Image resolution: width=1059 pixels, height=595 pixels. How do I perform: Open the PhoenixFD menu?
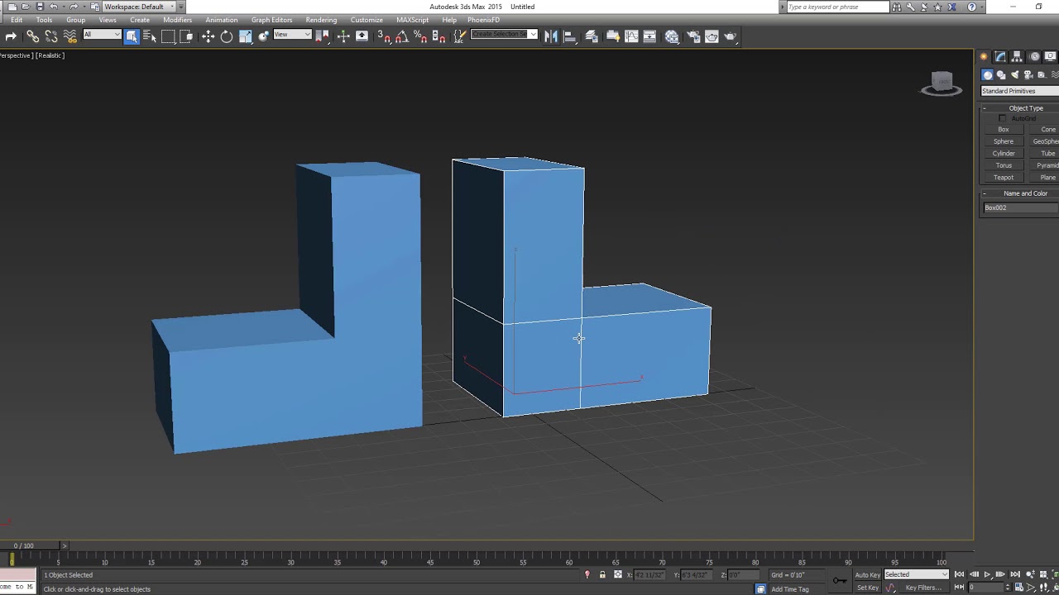tap(483, 20)
